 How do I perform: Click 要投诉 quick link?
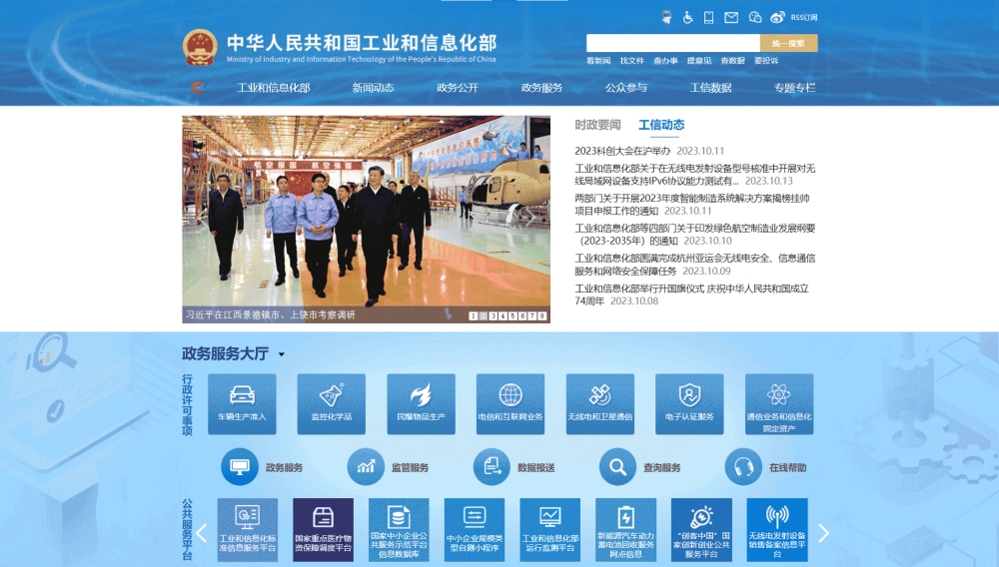(766, 61)
